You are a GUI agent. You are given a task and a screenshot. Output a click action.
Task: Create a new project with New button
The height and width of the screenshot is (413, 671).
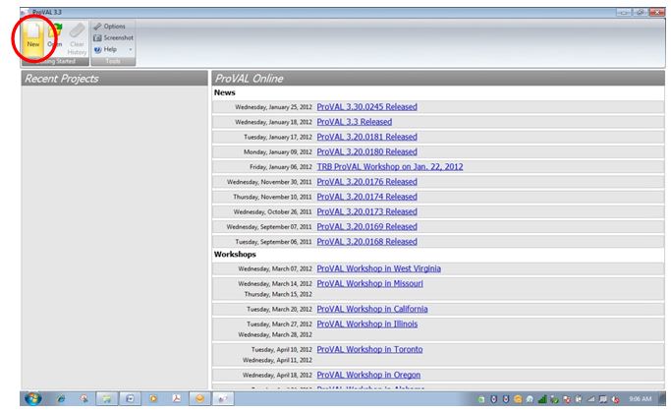(33, 39)
